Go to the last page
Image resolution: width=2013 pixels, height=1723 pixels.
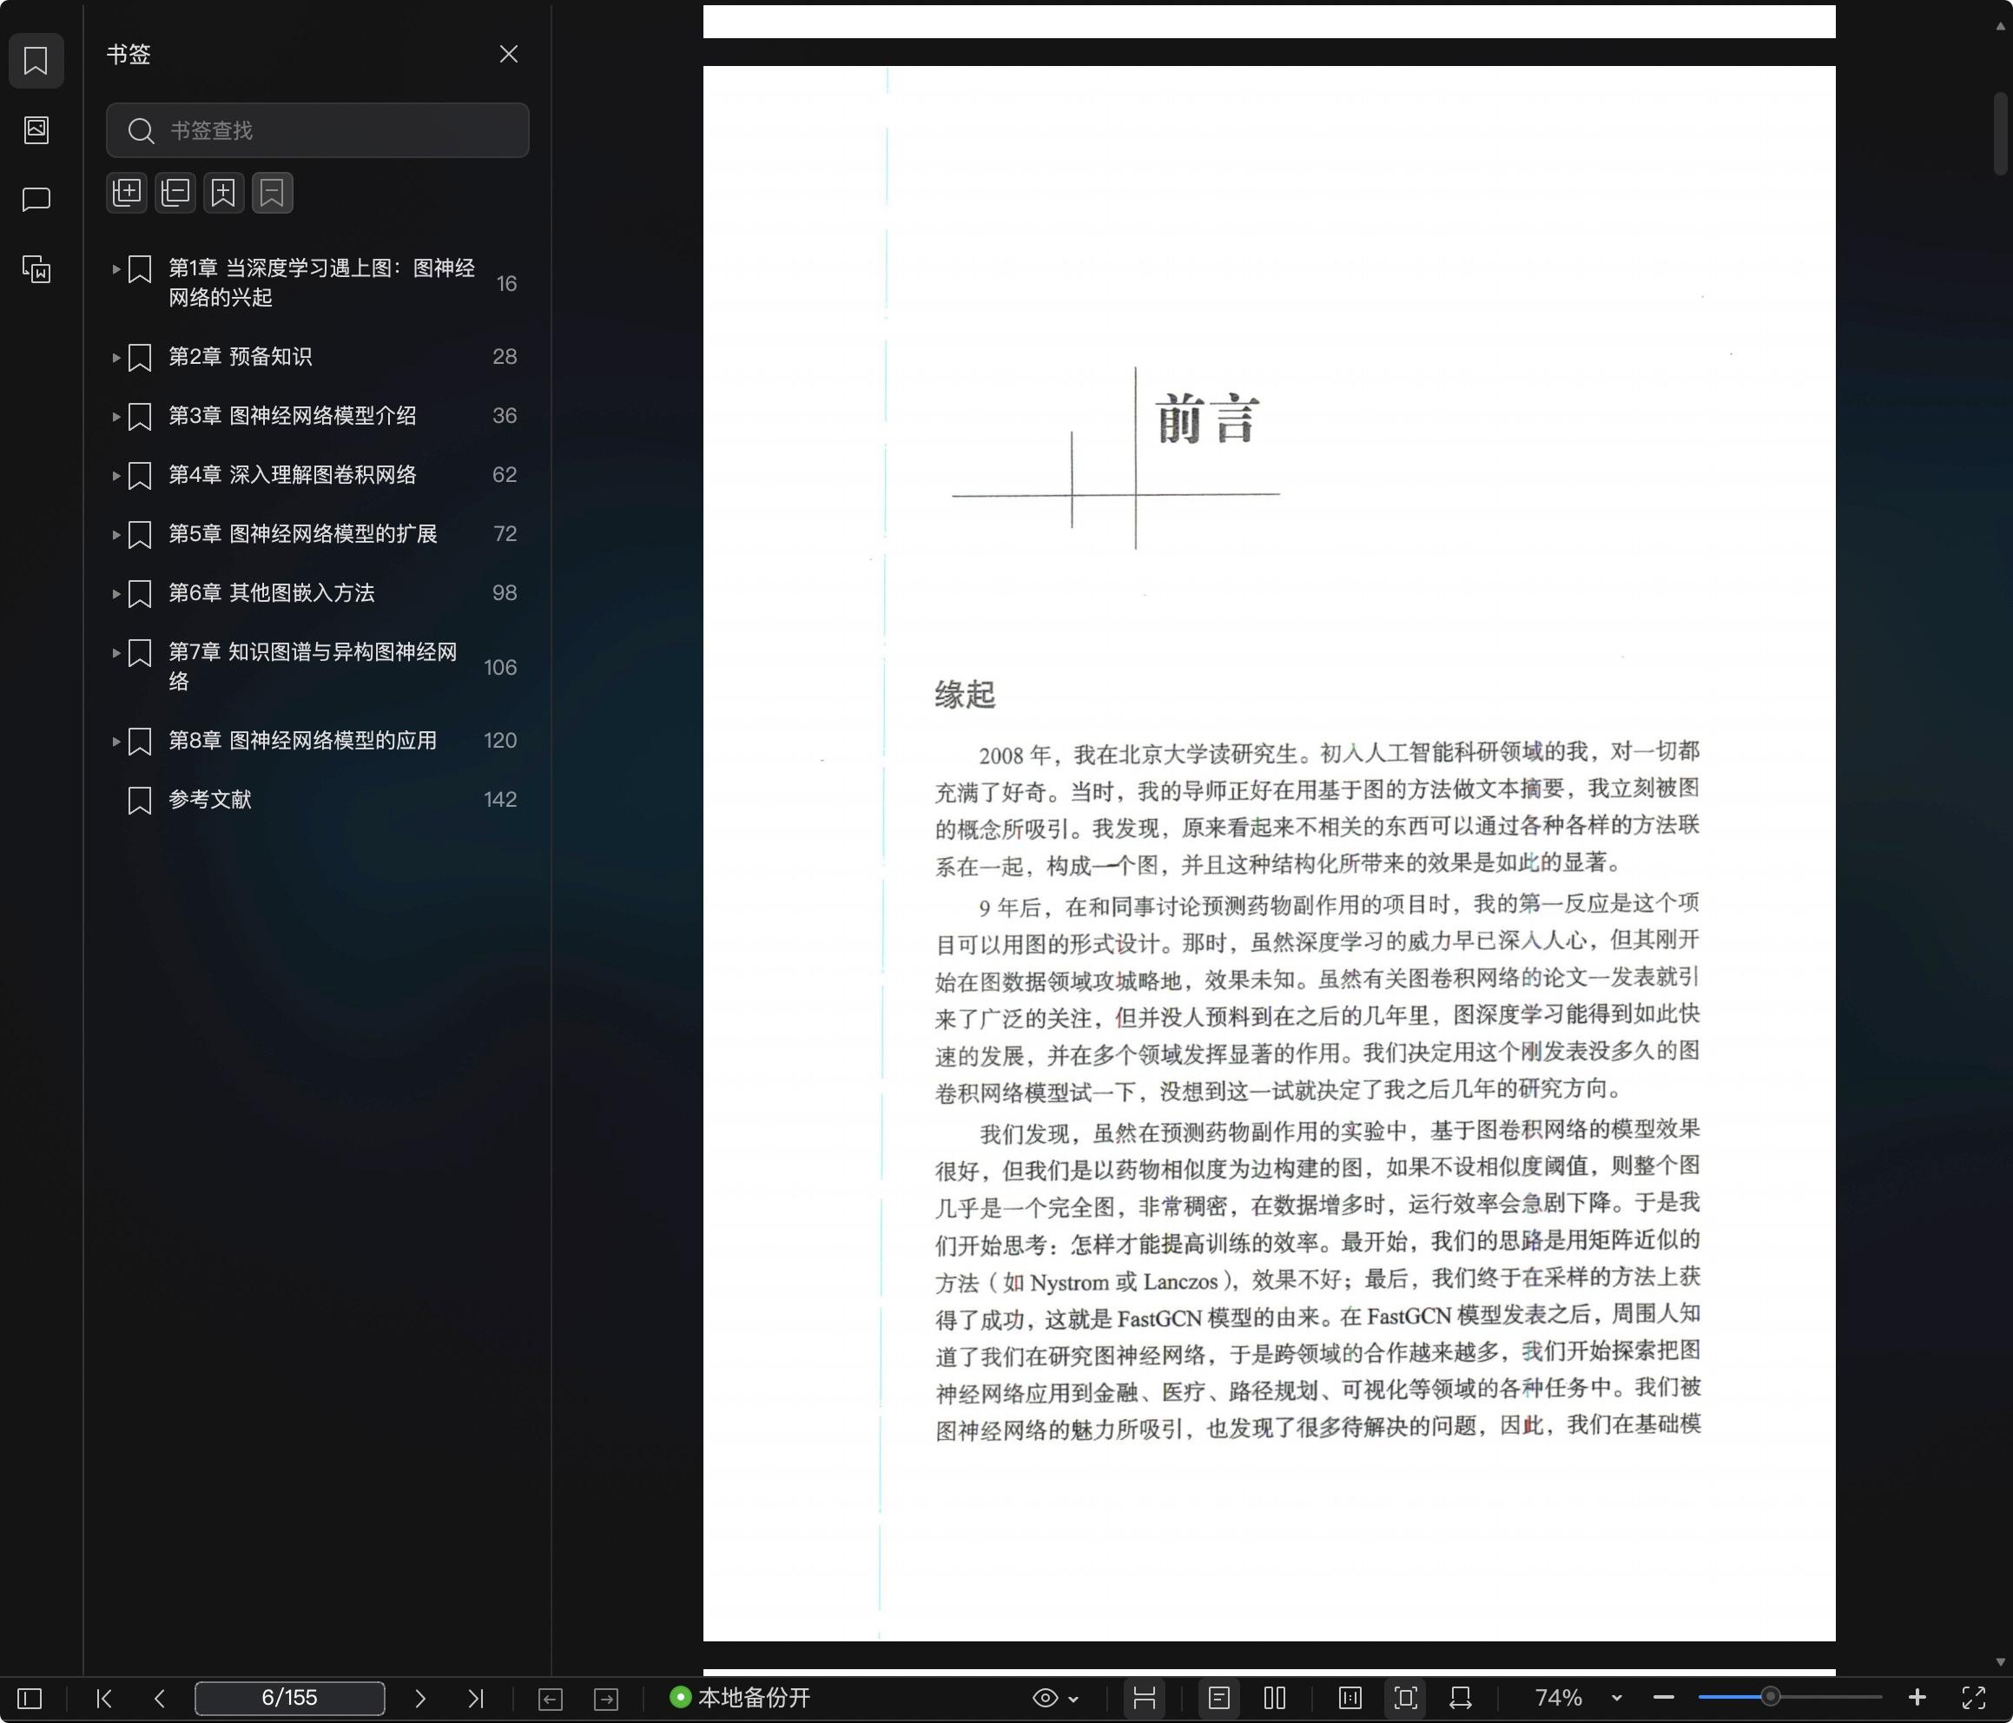point(475,1698)
